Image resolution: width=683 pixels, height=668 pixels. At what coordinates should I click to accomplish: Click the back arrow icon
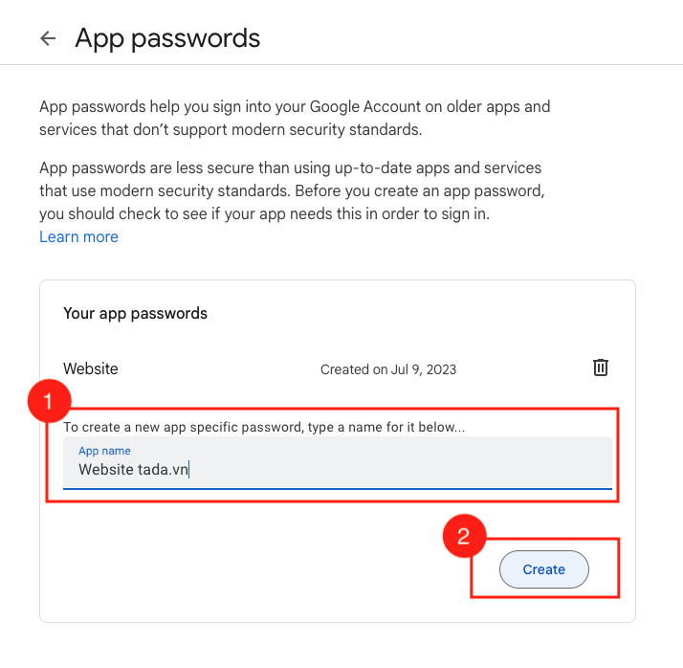pyautogui.click(x=48, y=38)
